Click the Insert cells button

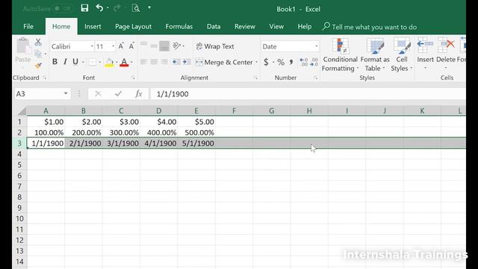tap(425, 54)
